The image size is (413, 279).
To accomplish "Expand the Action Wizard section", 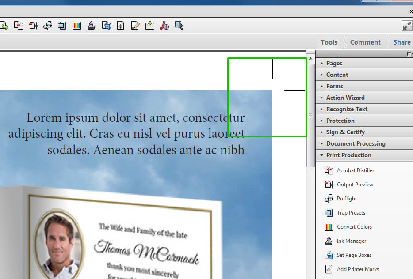I will 364,98.
